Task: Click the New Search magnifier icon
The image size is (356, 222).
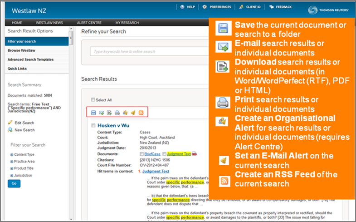Action: [10, 130]
